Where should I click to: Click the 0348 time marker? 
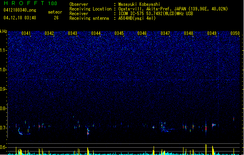[189, 33]
